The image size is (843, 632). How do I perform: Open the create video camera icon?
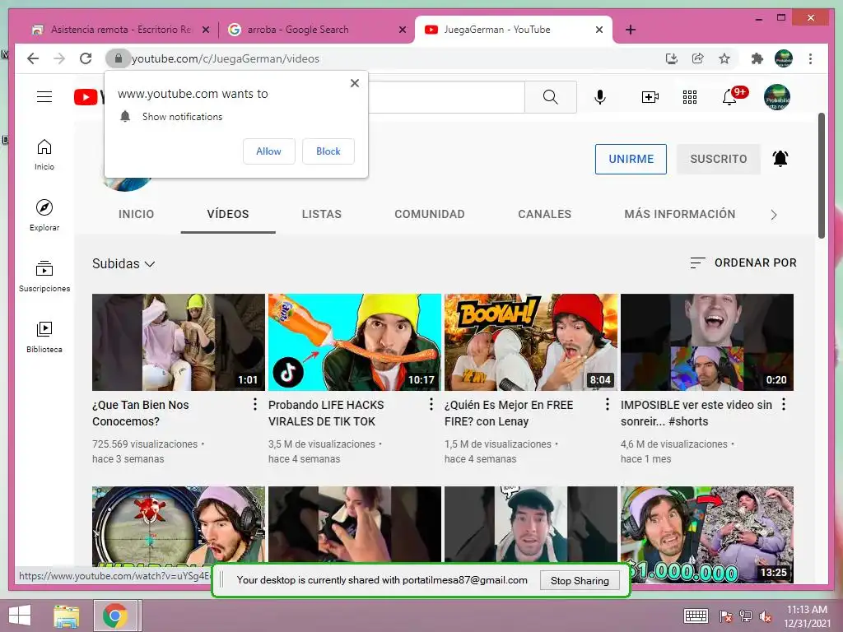pyautogui.click(x=650, y=97)
